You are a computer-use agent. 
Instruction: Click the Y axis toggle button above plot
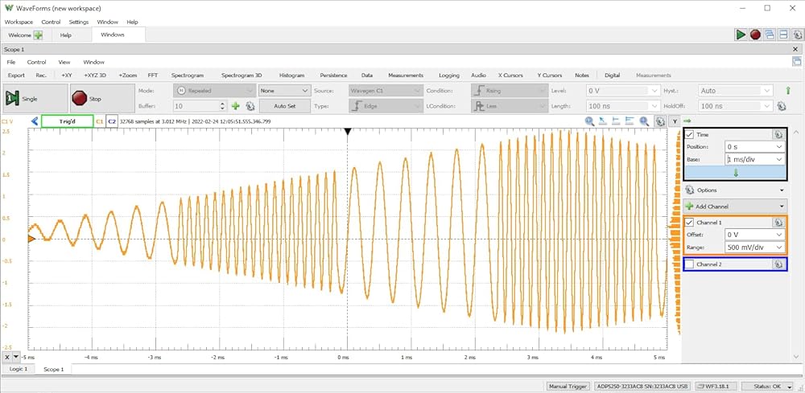click(x=673, y=121)
